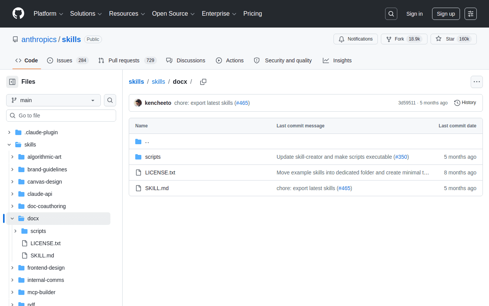Image resolution: width=489 pixels, height=306 pixels.
Task: Click the scripts folder icon in the file table
Action: (x=138, y=157)
